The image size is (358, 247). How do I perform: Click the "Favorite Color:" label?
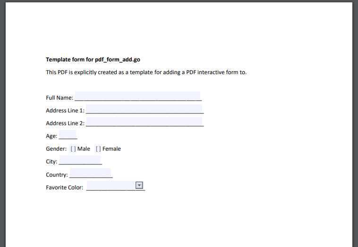point(65,187)
